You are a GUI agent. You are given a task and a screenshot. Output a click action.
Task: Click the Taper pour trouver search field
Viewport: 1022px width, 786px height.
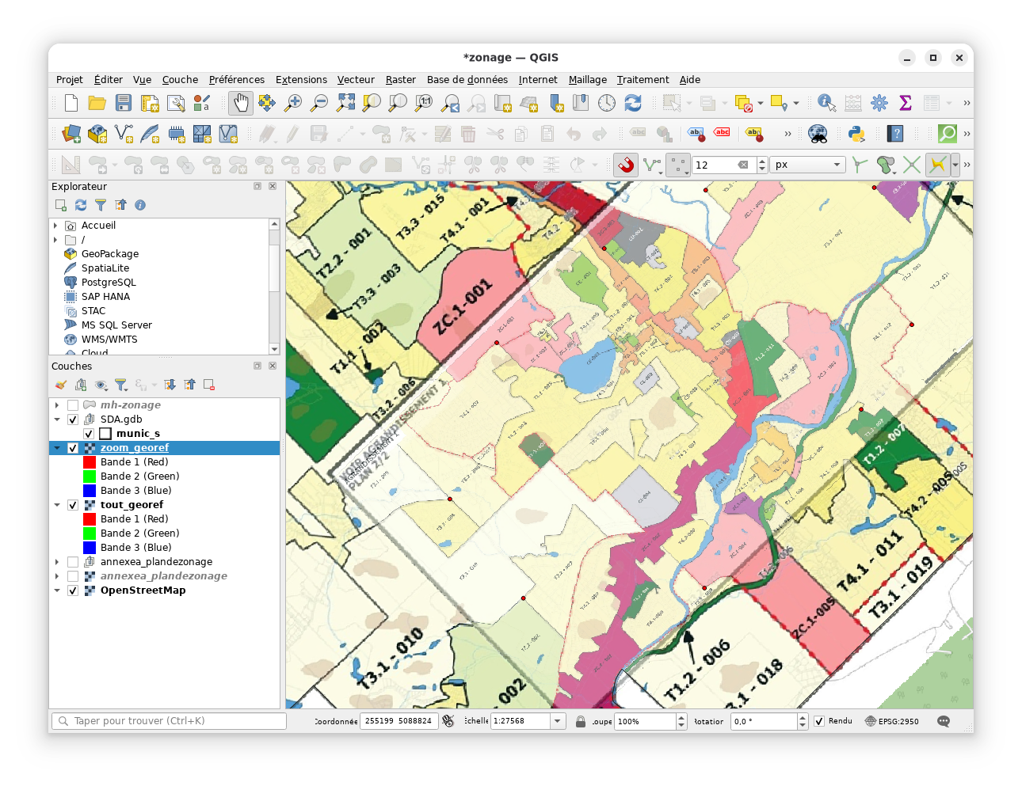click(170, 721)
